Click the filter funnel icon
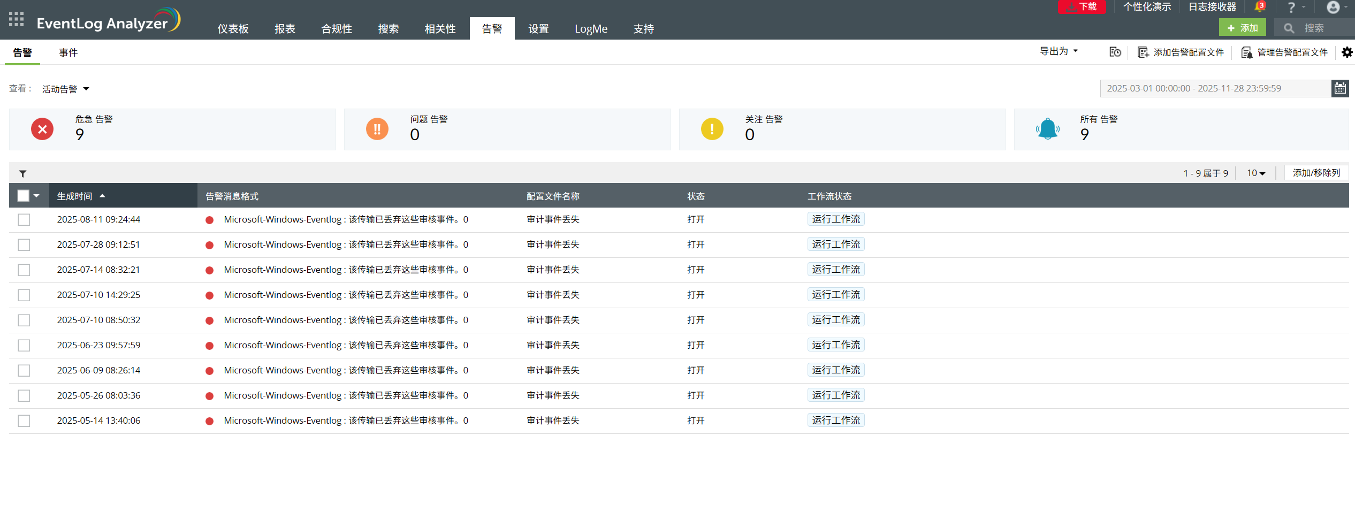 tap(23, 173)
